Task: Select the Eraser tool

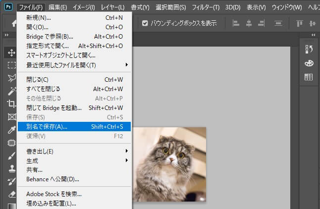Action: [11, 194]
